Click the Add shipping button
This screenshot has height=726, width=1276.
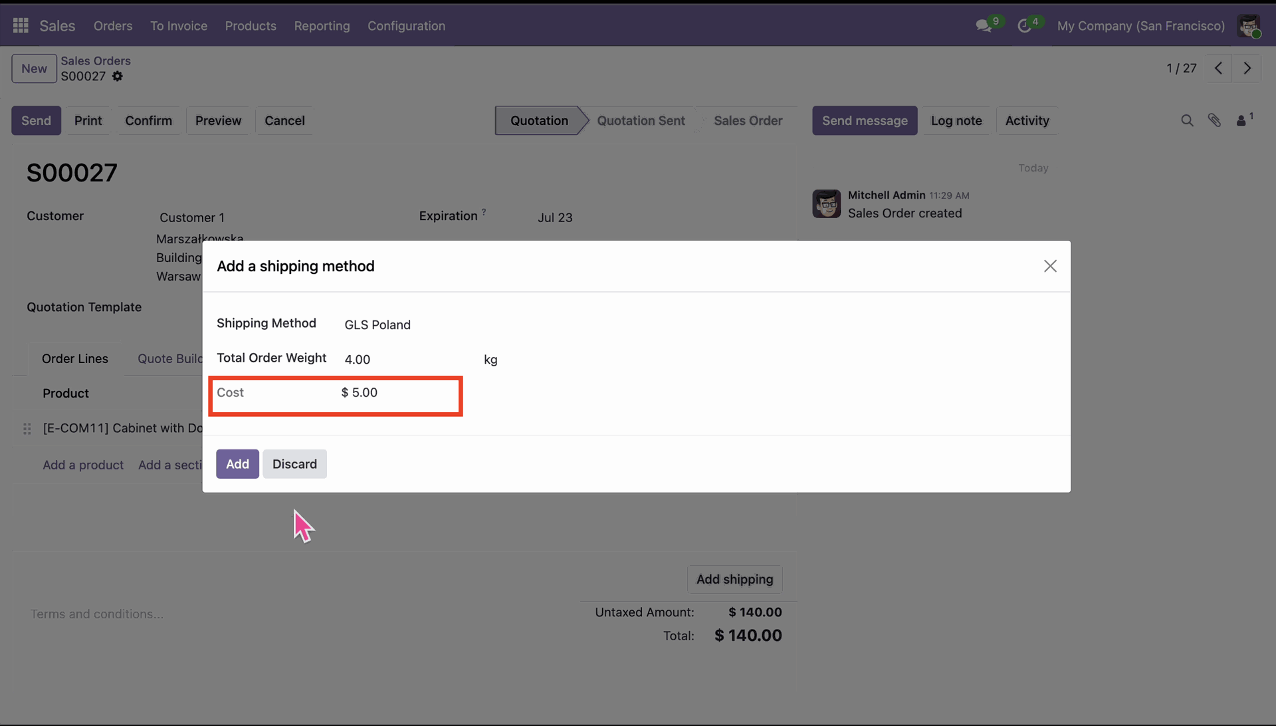coord(734,579)
